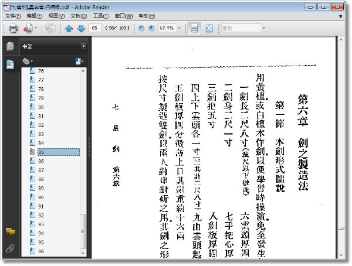Select bookmark 80
The image size is (352, 266).
[41, 107]
